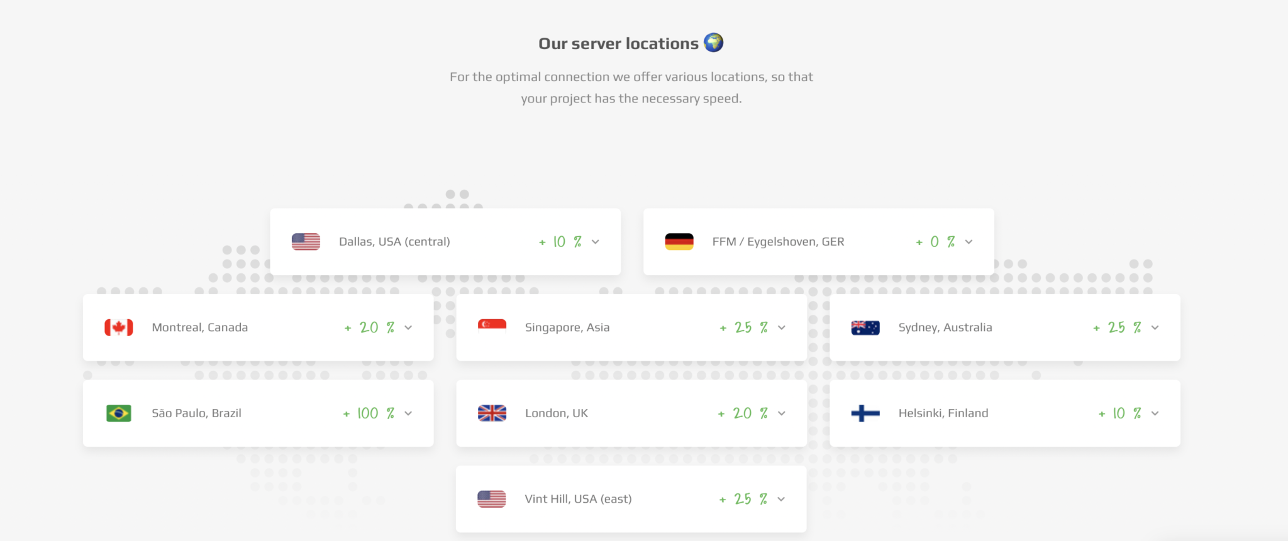Click the USA flag beside Dallas
Screen dimensions: 1288x541
[x=306, y=242]
